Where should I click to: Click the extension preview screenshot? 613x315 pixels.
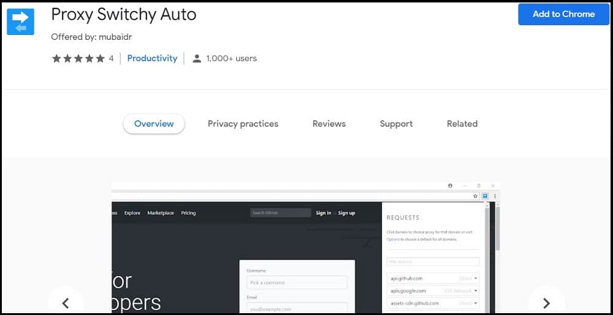tap(306, 247)
